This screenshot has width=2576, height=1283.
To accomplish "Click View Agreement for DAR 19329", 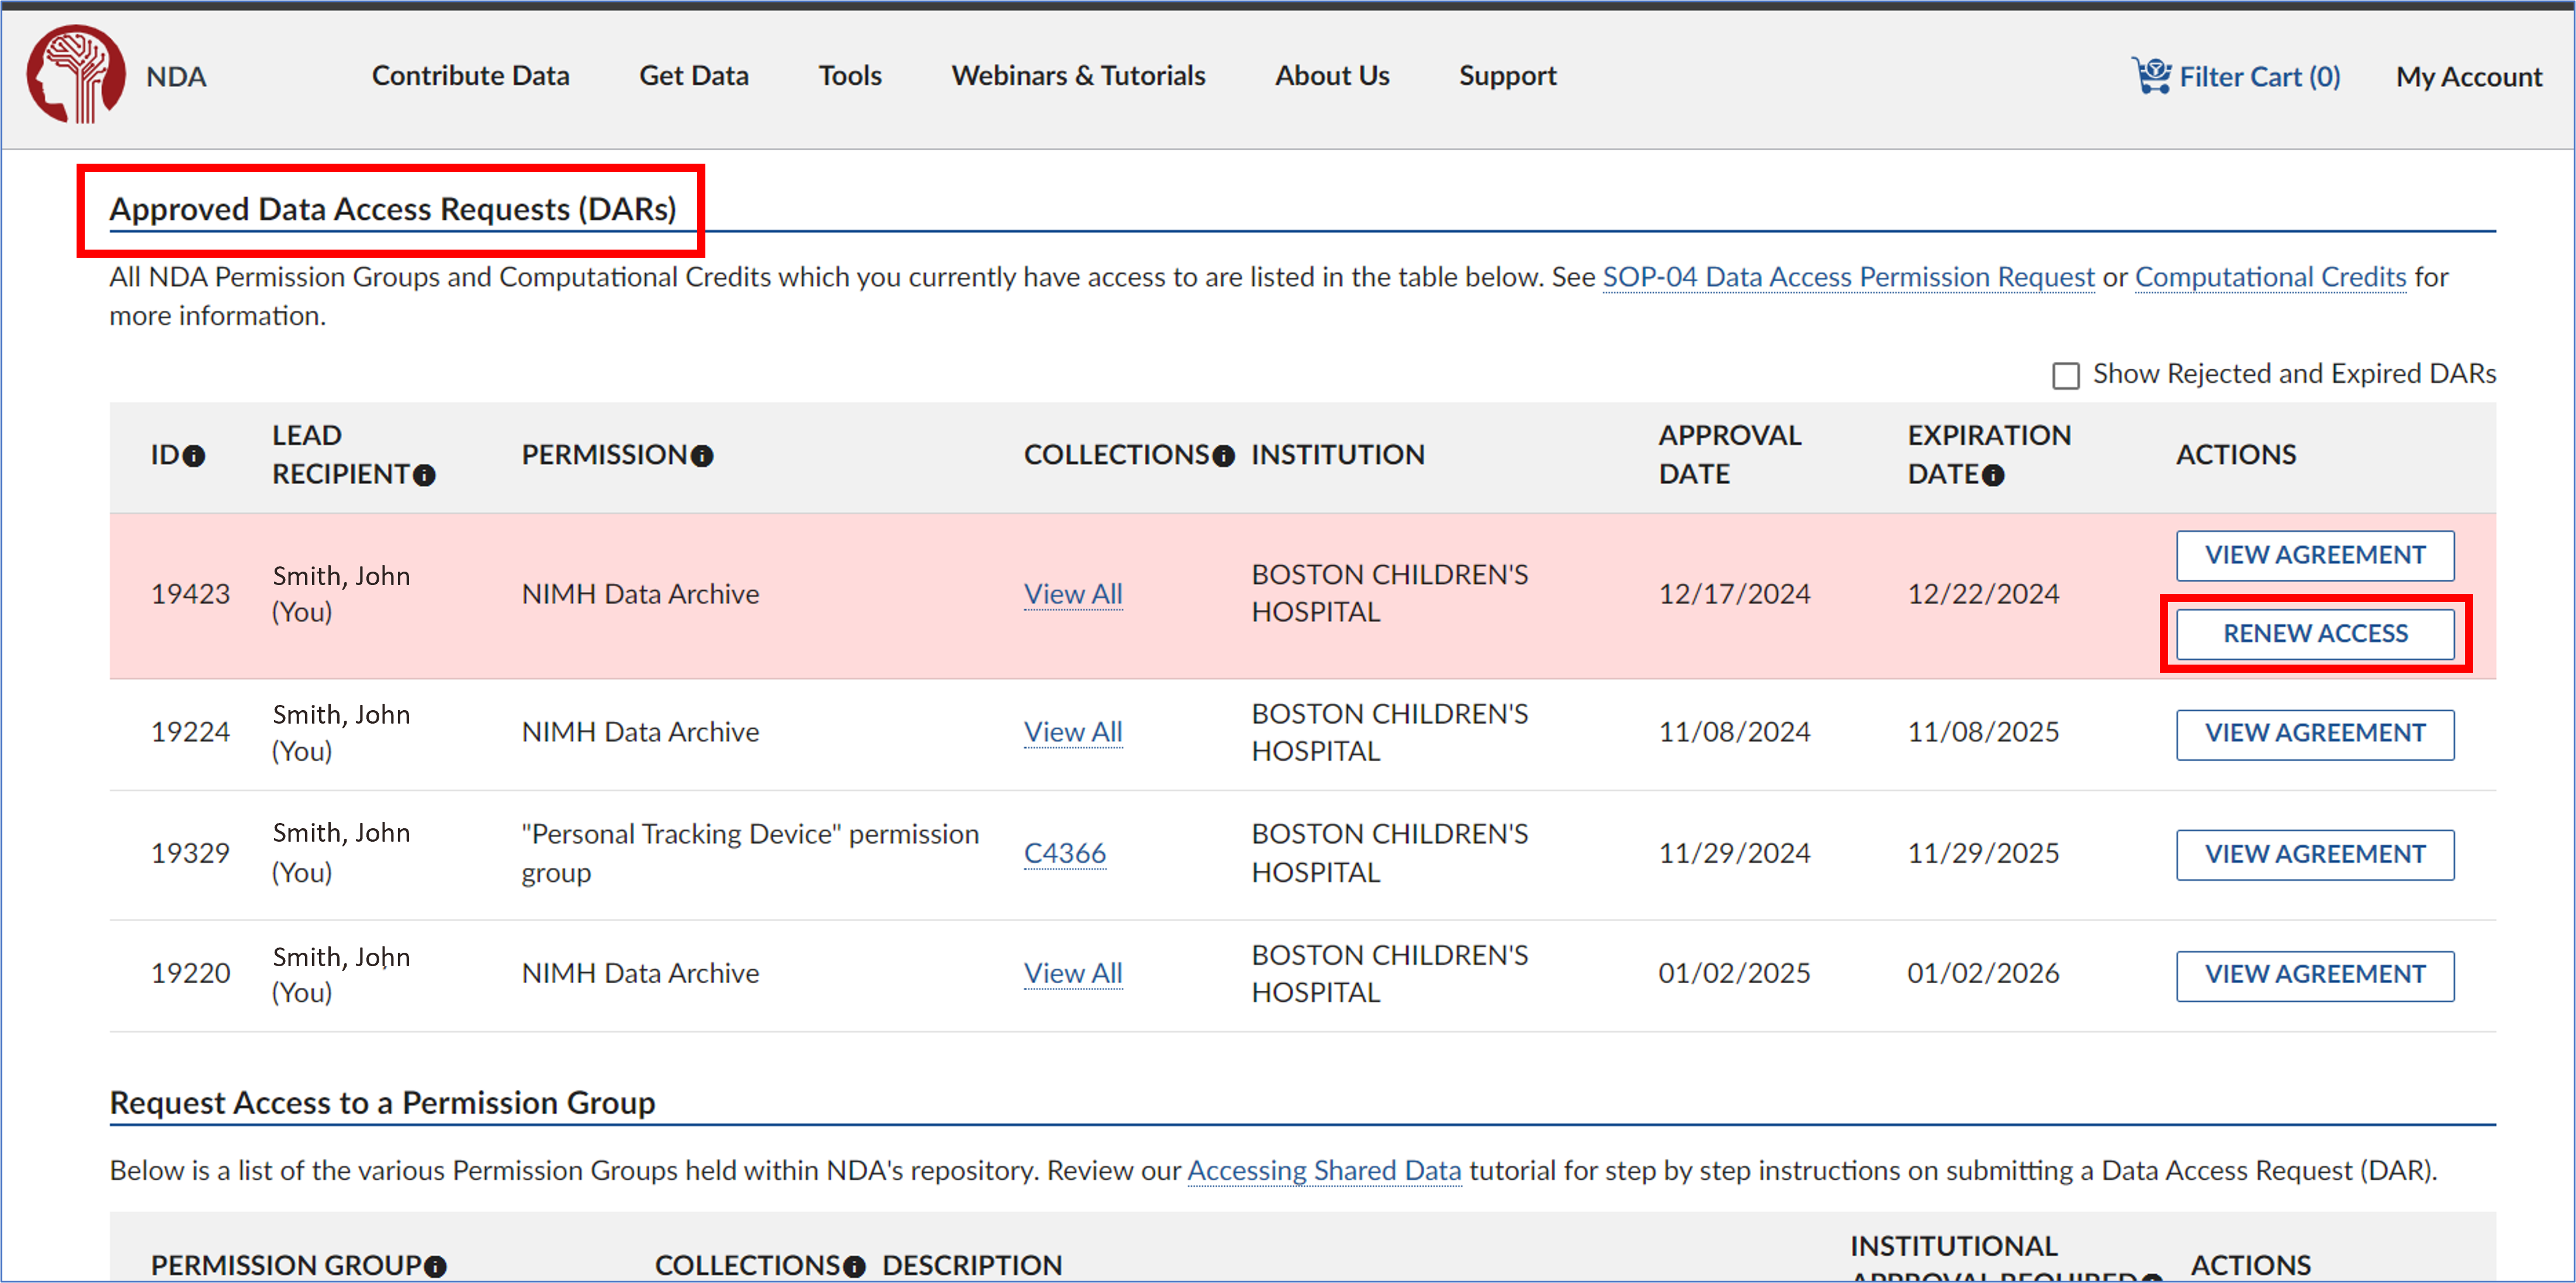I will pos(2314,854).
